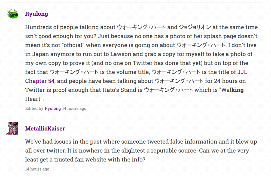Visit Ryulong's profile via username heading

point(36,14)
